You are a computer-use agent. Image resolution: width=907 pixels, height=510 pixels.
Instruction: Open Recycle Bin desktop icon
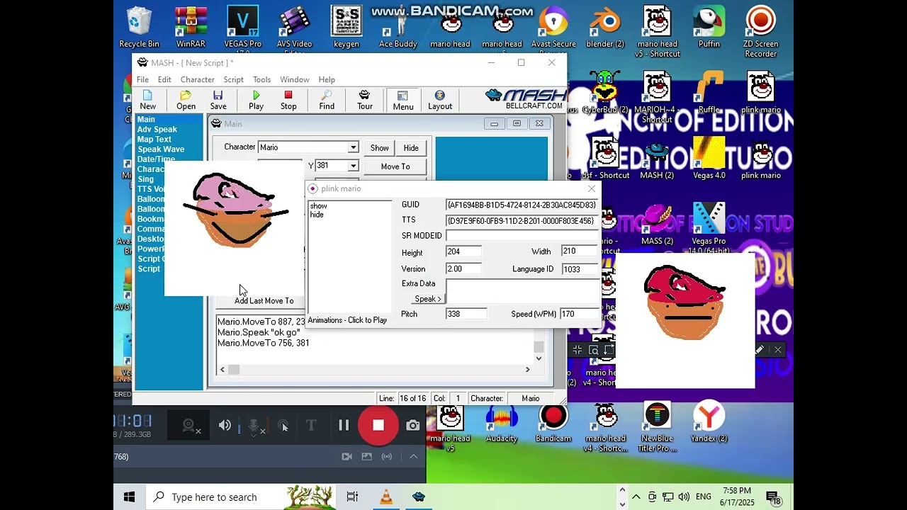(139, 27)
